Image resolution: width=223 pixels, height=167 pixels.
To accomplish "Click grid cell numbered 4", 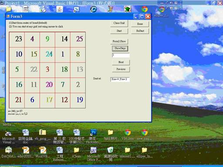I will tap(32, 40).
